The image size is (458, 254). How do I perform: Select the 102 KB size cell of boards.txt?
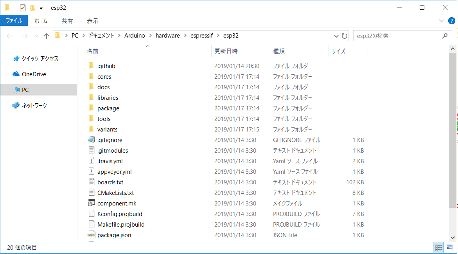click(355, 182)
